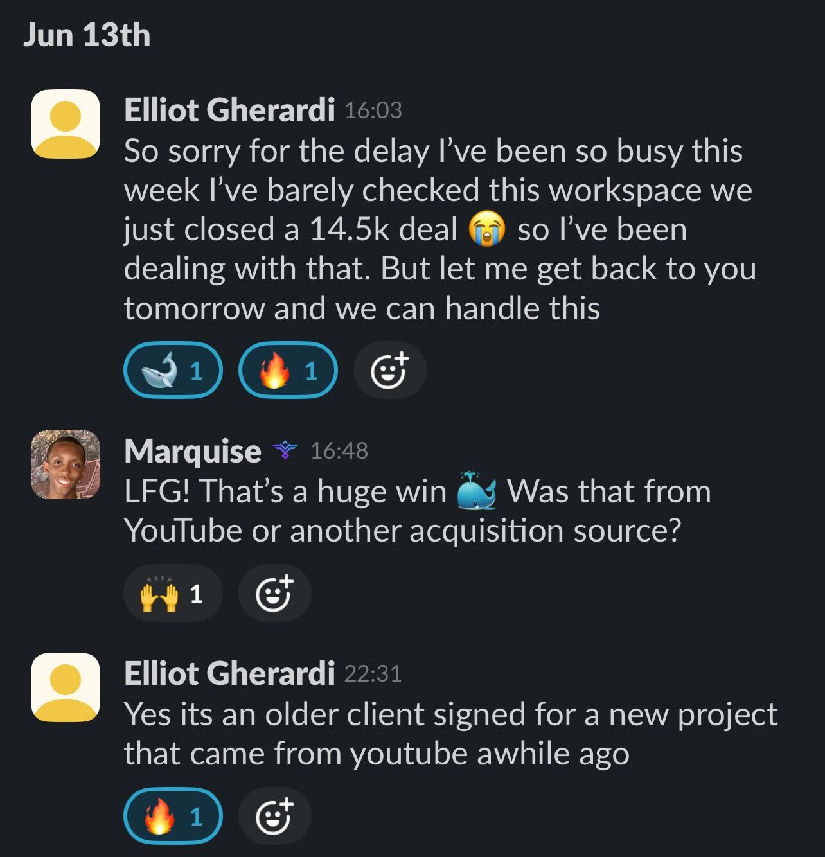Viewport: 825px width, 857px height.
Task: Open the 22:31 timestamp link
Action: pos(373,674)
